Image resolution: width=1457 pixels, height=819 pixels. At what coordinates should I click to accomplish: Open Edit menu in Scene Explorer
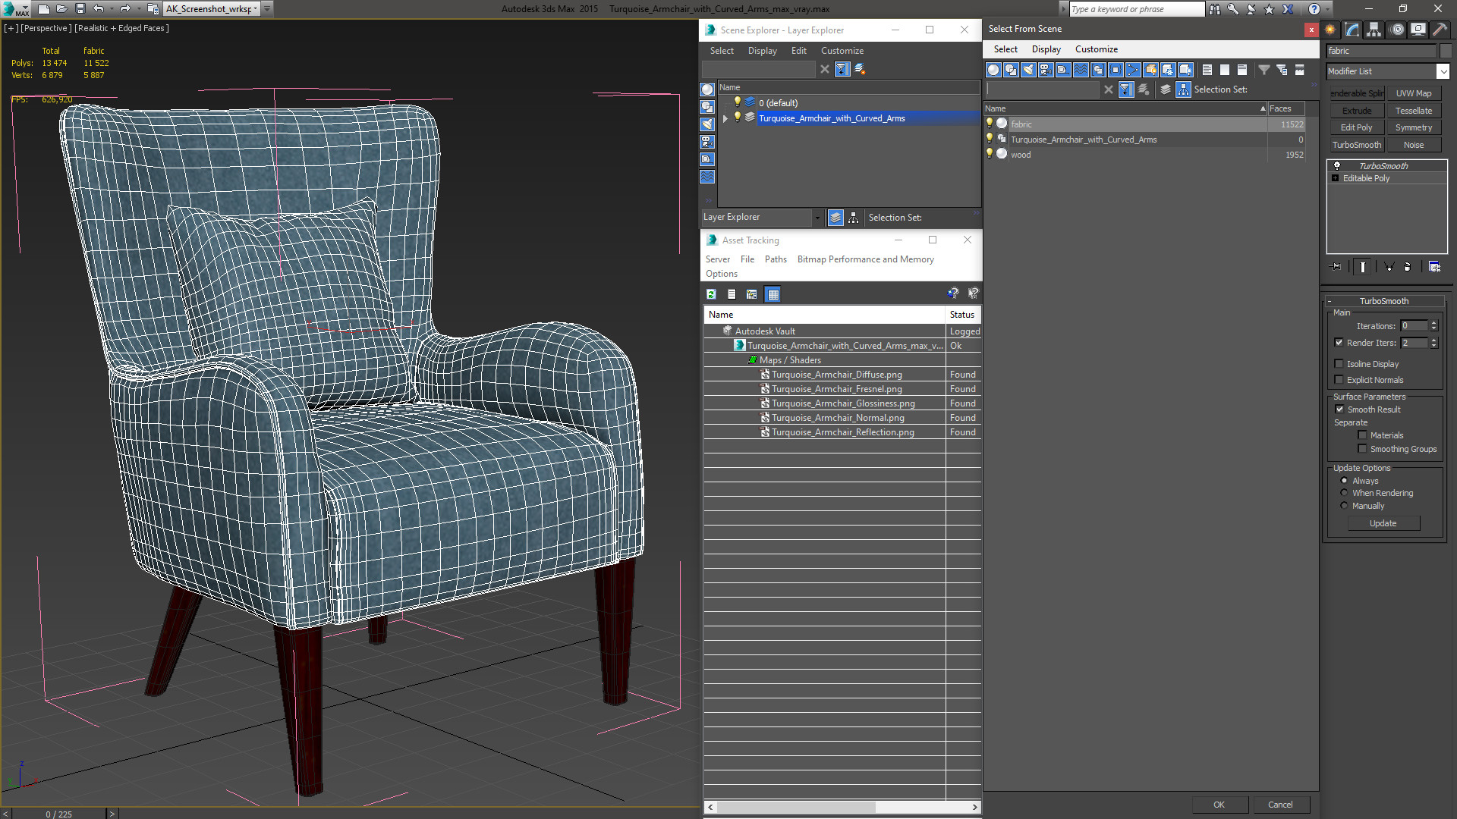[798, 51]
